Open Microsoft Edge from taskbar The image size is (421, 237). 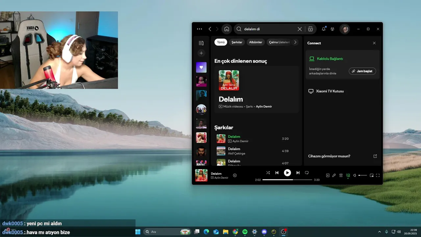[x=206, y=232]
